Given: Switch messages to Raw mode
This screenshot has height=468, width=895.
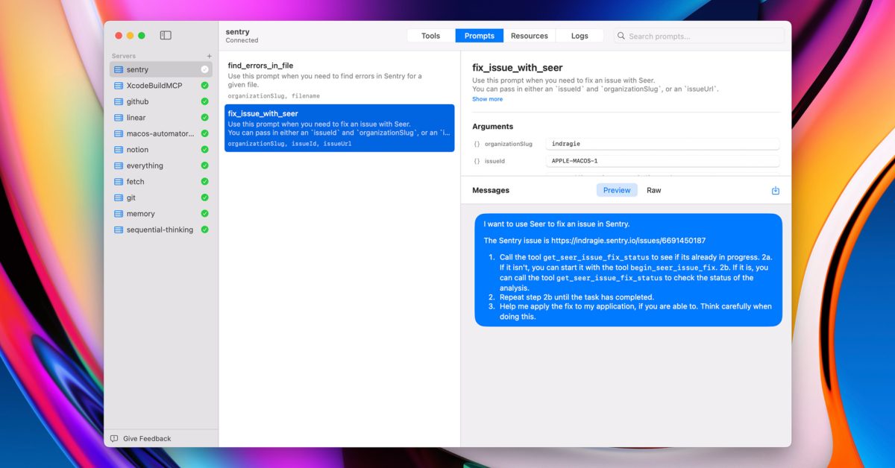Looking at the screenshot, I should (x=654, y=191).
